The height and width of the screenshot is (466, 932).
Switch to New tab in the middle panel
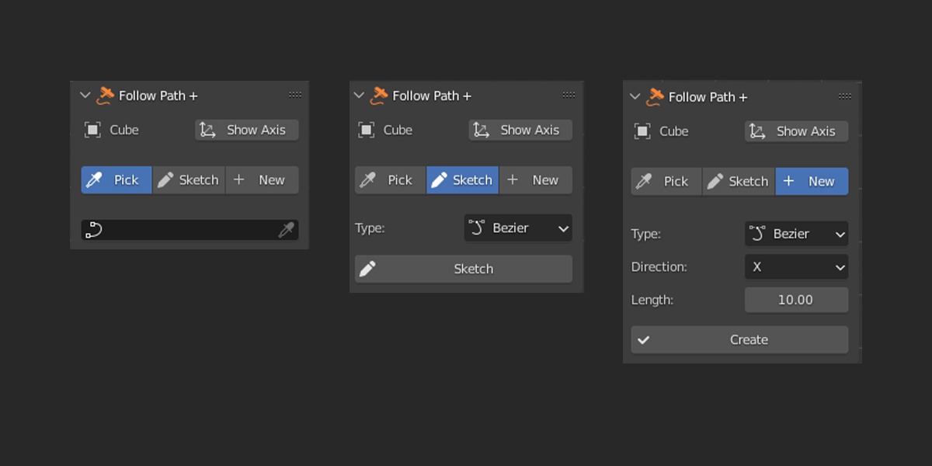click(535, 180)
